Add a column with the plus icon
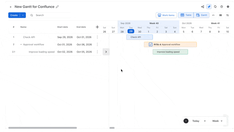The image size is (234, 132). (97, 27)
